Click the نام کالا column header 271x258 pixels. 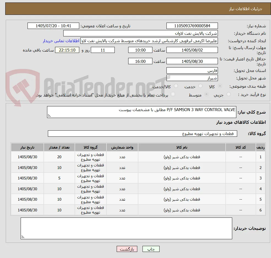pyautogui.click(x=182, y=147)
